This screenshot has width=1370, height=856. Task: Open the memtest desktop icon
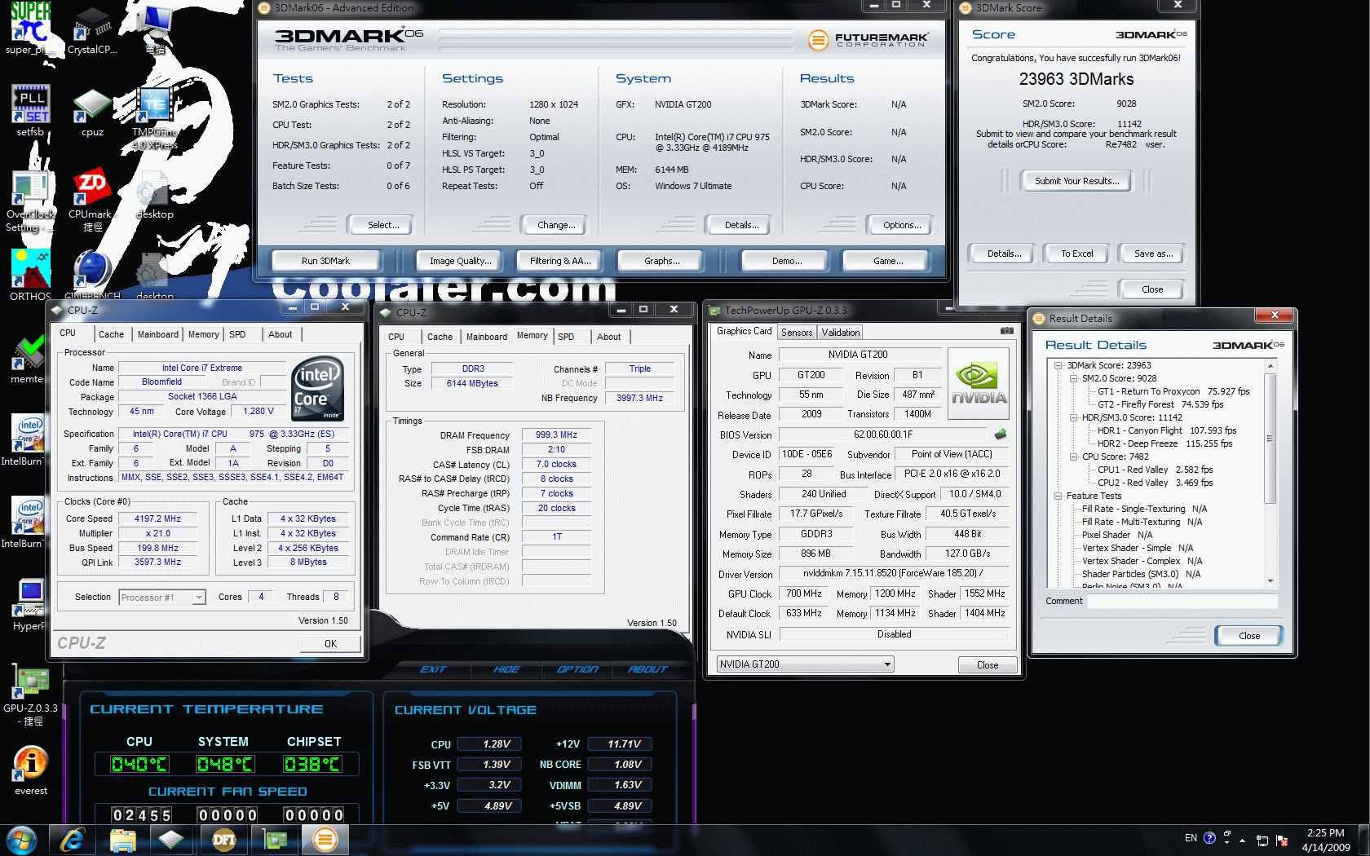[x=29, y=359]
